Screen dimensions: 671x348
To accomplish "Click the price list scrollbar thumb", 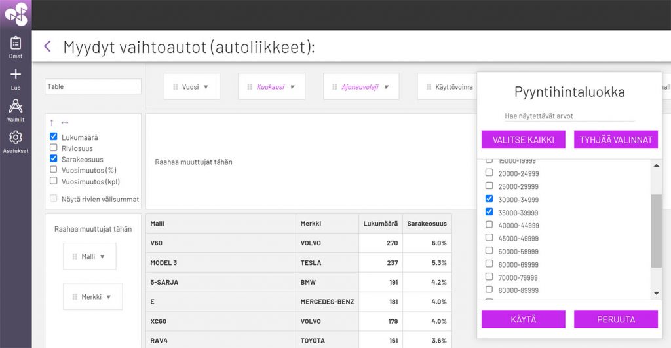I will point(656,230).
